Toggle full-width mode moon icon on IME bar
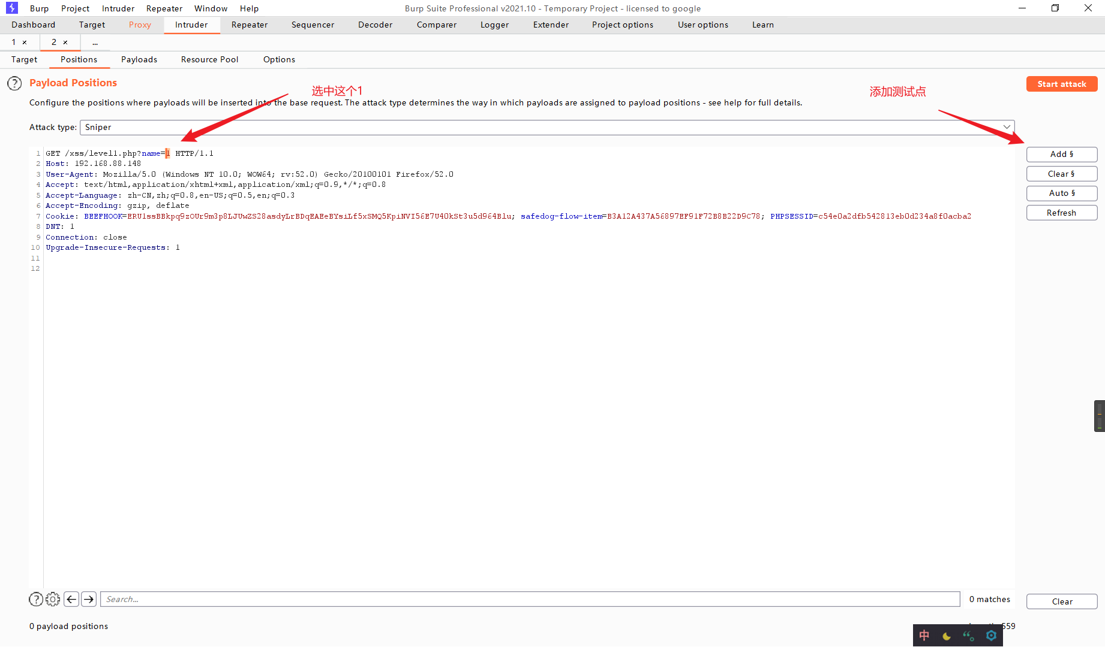This screenshot has height=647, width=1105. click(x=947, y=636)
